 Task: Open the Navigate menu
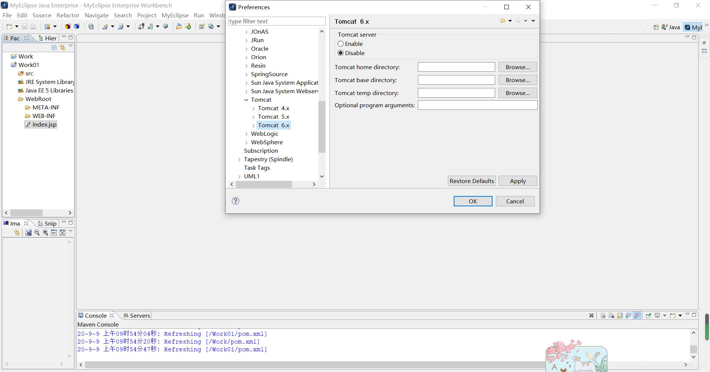tap(97, 15)
